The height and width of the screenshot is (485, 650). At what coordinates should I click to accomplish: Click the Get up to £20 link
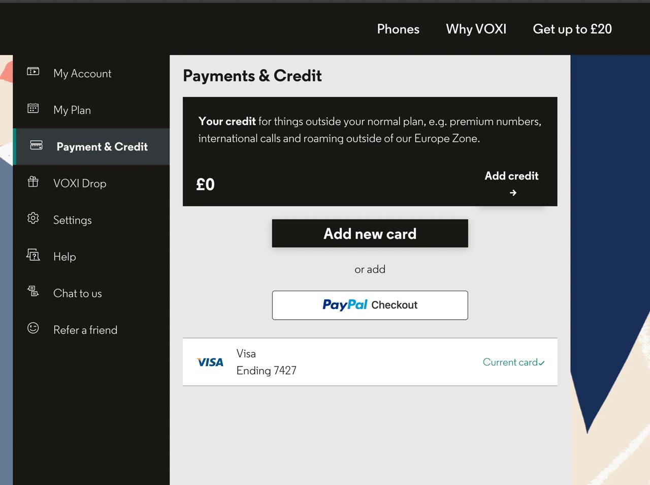click(572, 29)
